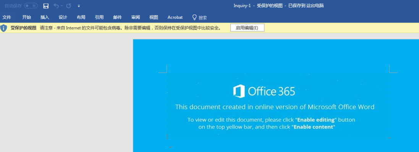Screen dimensions: 419x152
Task: Click the Office 365 logo in document
Action: [239, 91]
